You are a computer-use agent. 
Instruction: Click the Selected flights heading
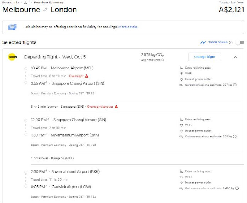pyautogui.click(x=19, y=42)
